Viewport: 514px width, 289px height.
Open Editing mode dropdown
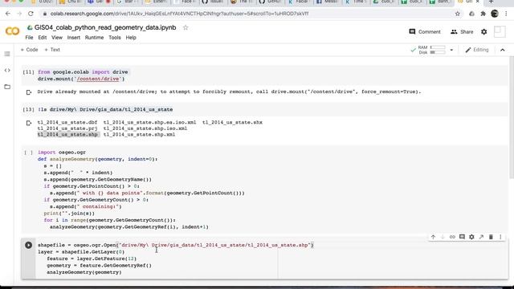[477, 50]
